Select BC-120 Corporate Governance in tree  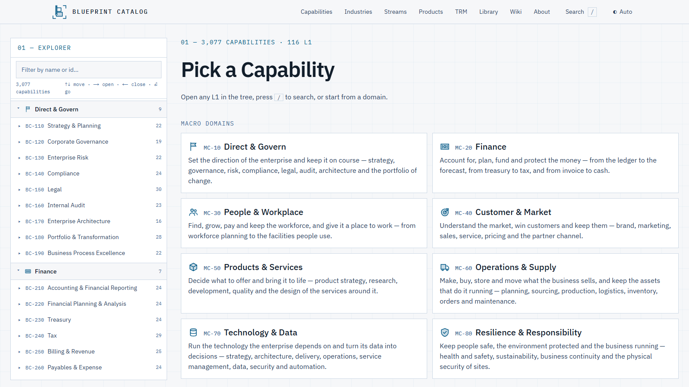[x=89, y=142]
